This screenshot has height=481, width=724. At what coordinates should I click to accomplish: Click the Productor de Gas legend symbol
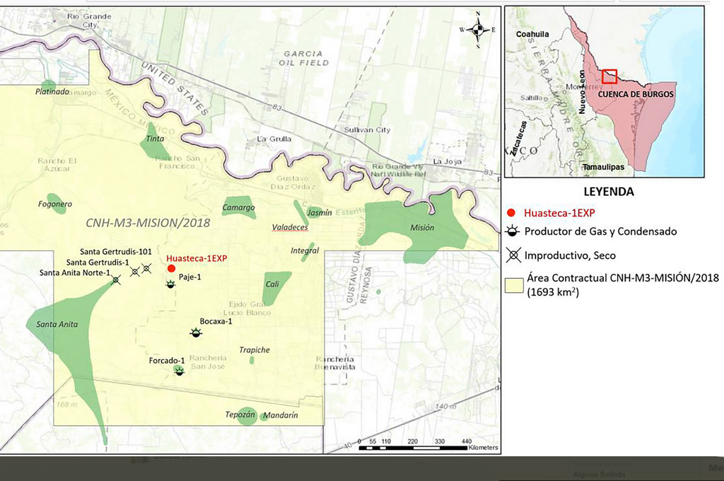click(513, 231)
